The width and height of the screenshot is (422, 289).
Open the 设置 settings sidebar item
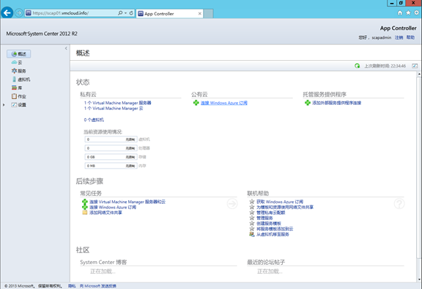19,105
